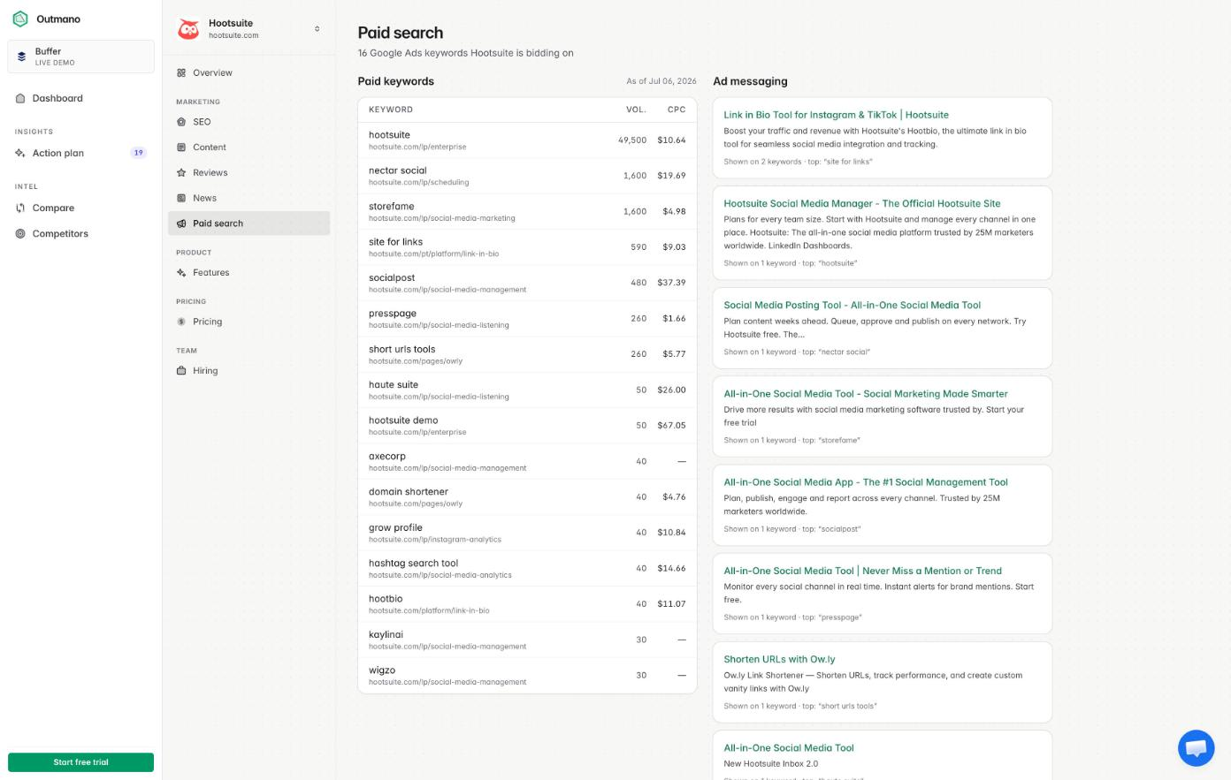Select the storefame keyword row

point(527,211)
